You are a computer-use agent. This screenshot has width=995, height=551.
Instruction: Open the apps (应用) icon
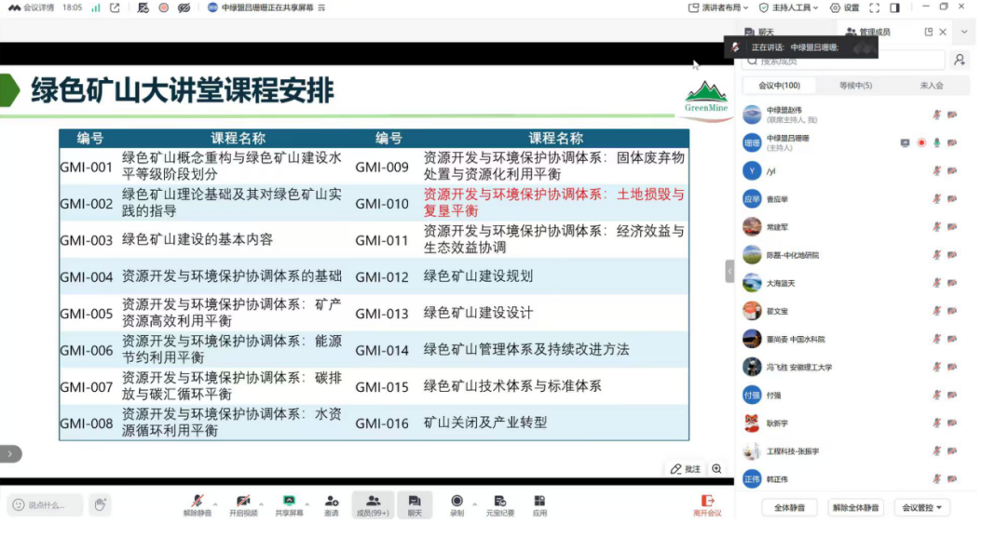(539, 502)
